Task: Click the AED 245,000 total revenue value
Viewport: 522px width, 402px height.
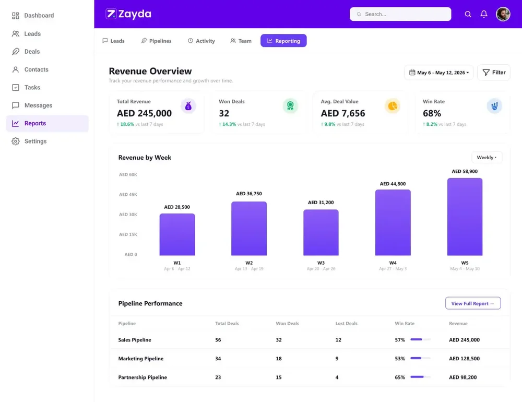Action: coord(144,113)
